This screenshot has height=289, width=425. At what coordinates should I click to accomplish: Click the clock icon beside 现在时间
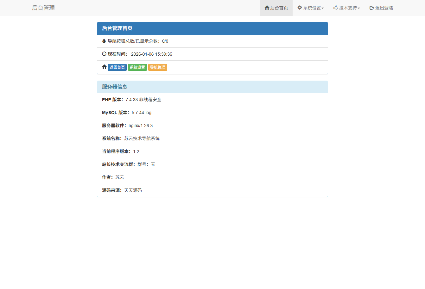(x=104, y=54)
